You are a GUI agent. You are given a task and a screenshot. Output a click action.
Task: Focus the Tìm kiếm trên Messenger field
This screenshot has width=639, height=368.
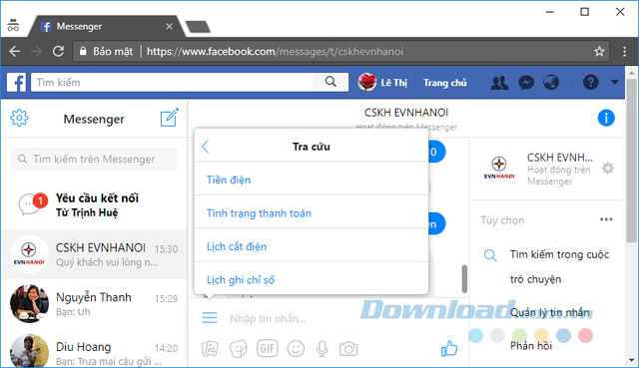[x=94, y=159]
